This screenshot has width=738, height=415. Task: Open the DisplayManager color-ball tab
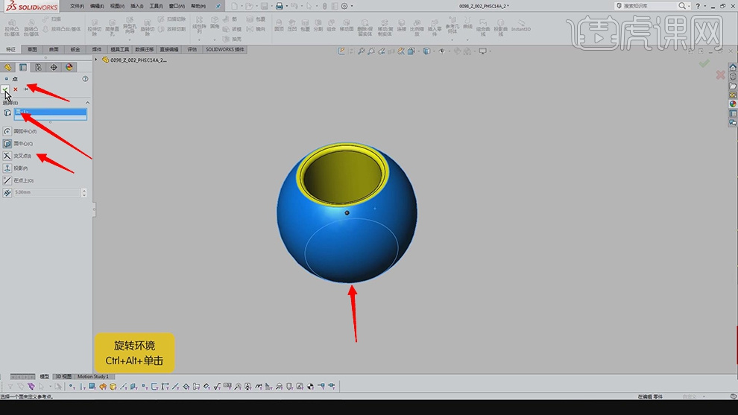pos(69,67)
